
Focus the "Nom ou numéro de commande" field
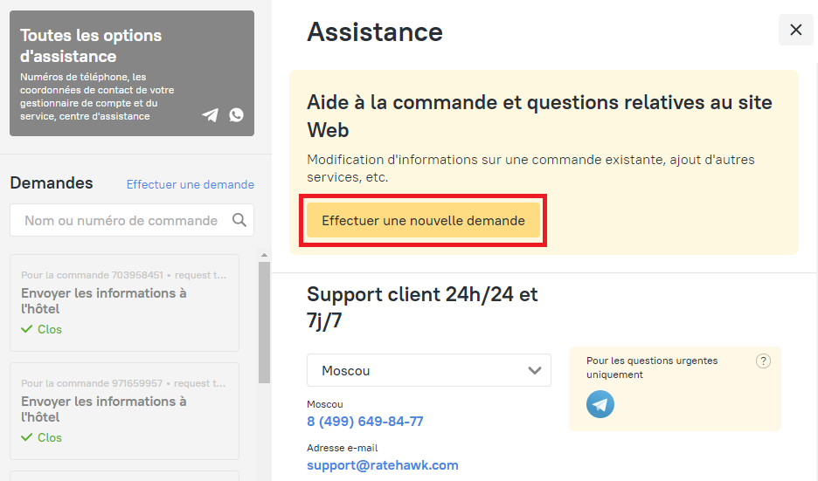(x=121, y=220)
